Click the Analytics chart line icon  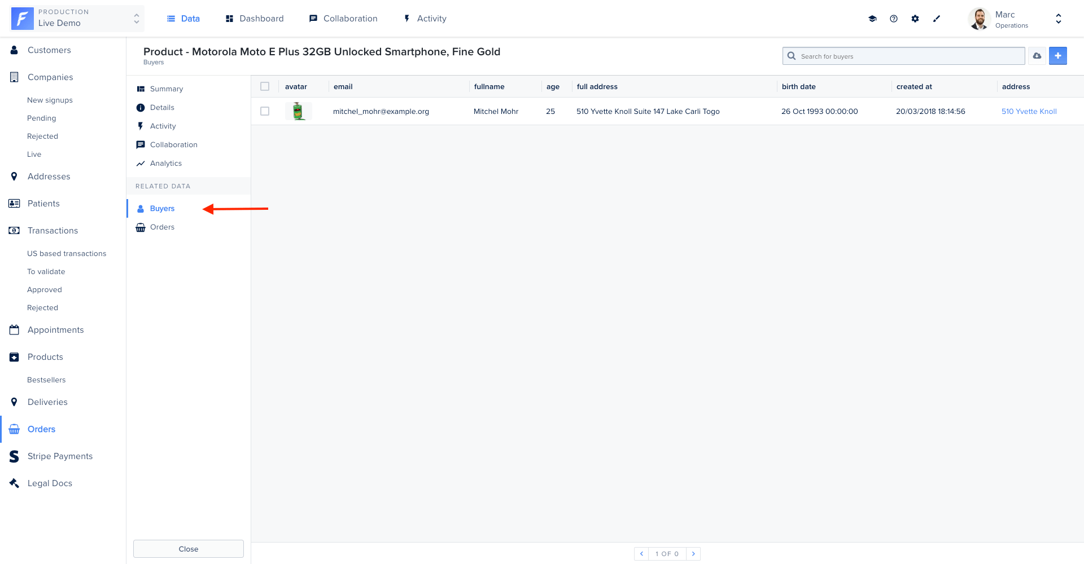click(141, 164)
